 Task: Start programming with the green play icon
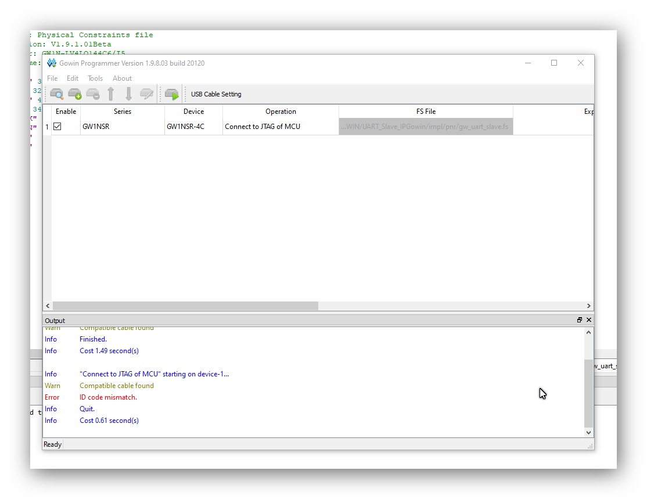click(x=172, y=94)
